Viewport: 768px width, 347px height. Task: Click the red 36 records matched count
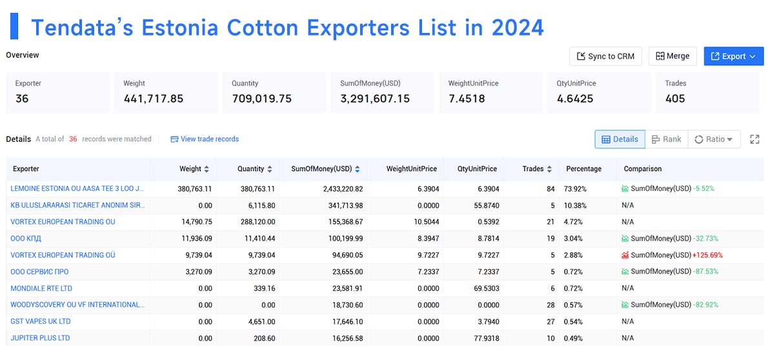point(73,139)
